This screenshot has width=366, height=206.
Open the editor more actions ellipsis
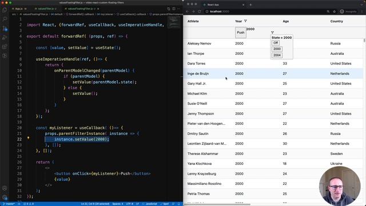click(178, 9)
